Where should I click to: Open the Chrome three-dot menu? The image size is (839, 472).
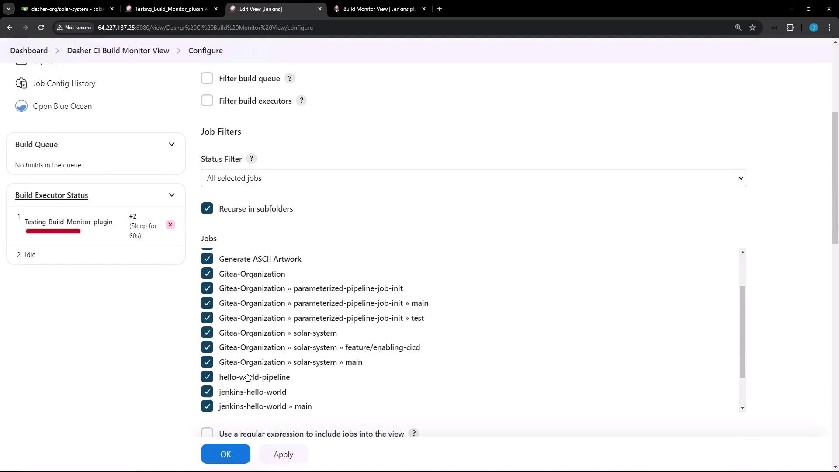(x=829, y=28)
